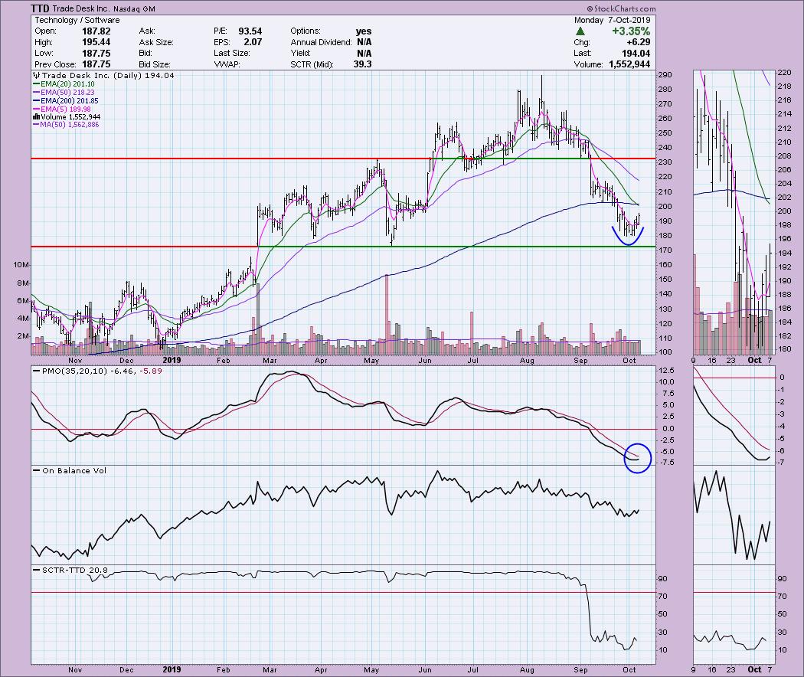This screenshot has height=677, width=804.
Task: Click the SCTR (Mid) value 39.3
Action: [x=362, y=64]
